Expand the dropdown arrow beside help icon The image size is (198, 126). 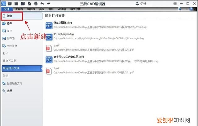(x=195, y=9)
